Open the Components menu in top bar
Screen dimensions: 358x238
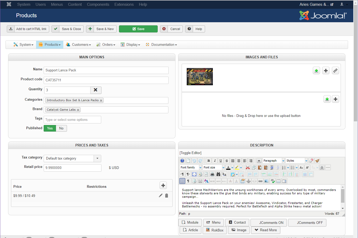tap(98, 4)
